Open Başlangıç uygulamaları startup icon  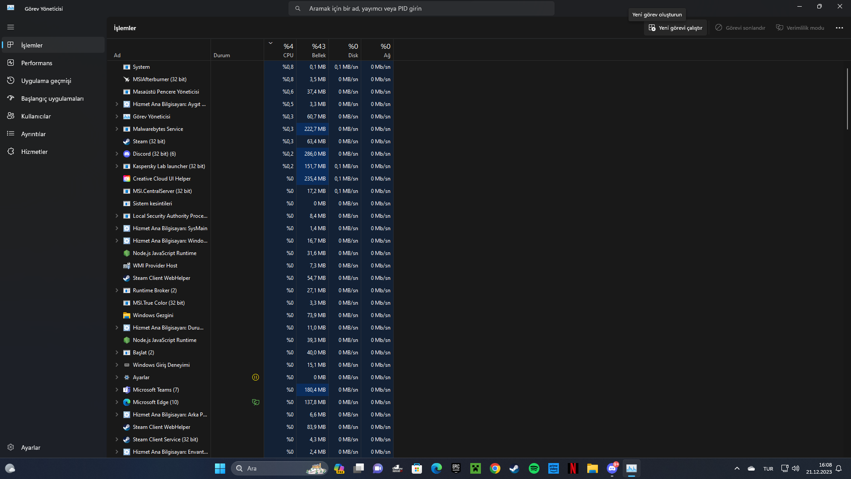click(11, 98)
